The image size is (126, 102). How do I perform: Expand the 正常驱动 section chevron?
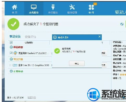[11, 71]
